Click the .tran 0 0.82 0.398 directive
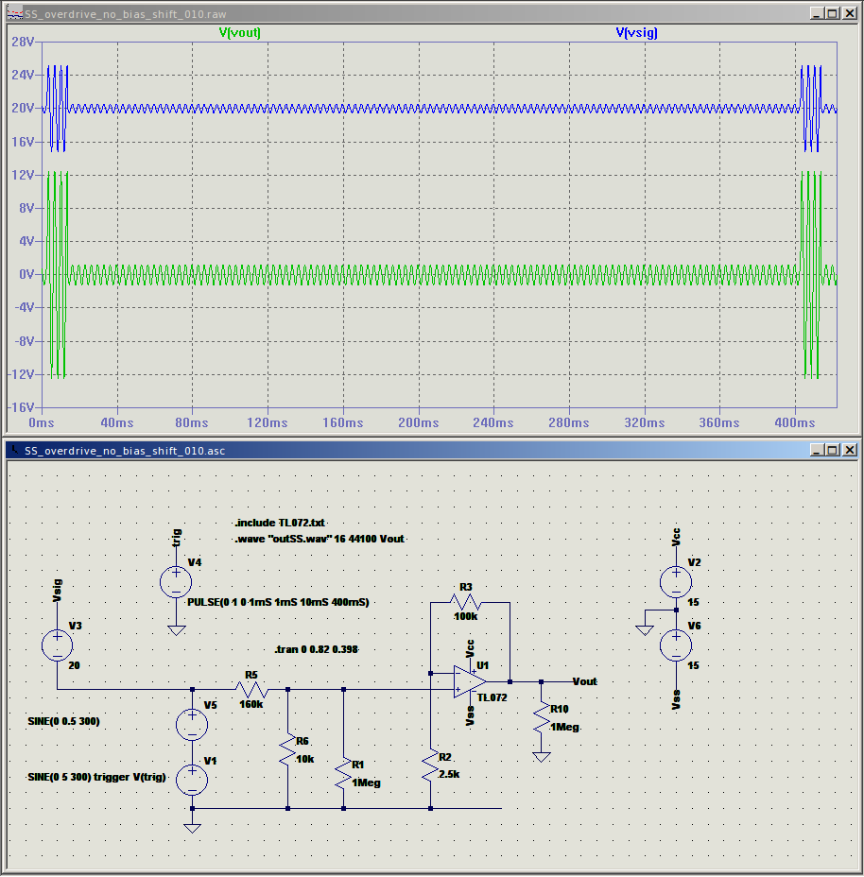Screen dimensions: 864x877 coord(316,649)
